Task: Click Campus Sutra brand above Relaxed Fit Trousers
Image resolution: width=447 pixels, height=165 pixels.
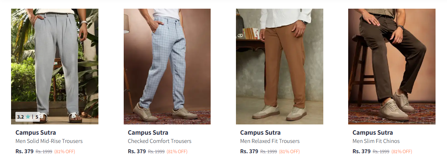Action: coord(260,132)
